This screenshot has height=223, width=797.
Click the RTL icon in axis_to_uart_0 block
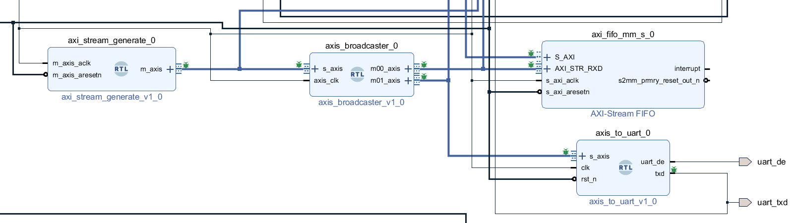[x=625, y=167]
